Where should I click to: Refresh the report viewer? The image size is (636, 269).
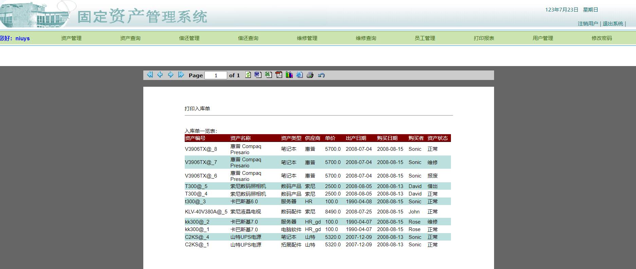248,75
